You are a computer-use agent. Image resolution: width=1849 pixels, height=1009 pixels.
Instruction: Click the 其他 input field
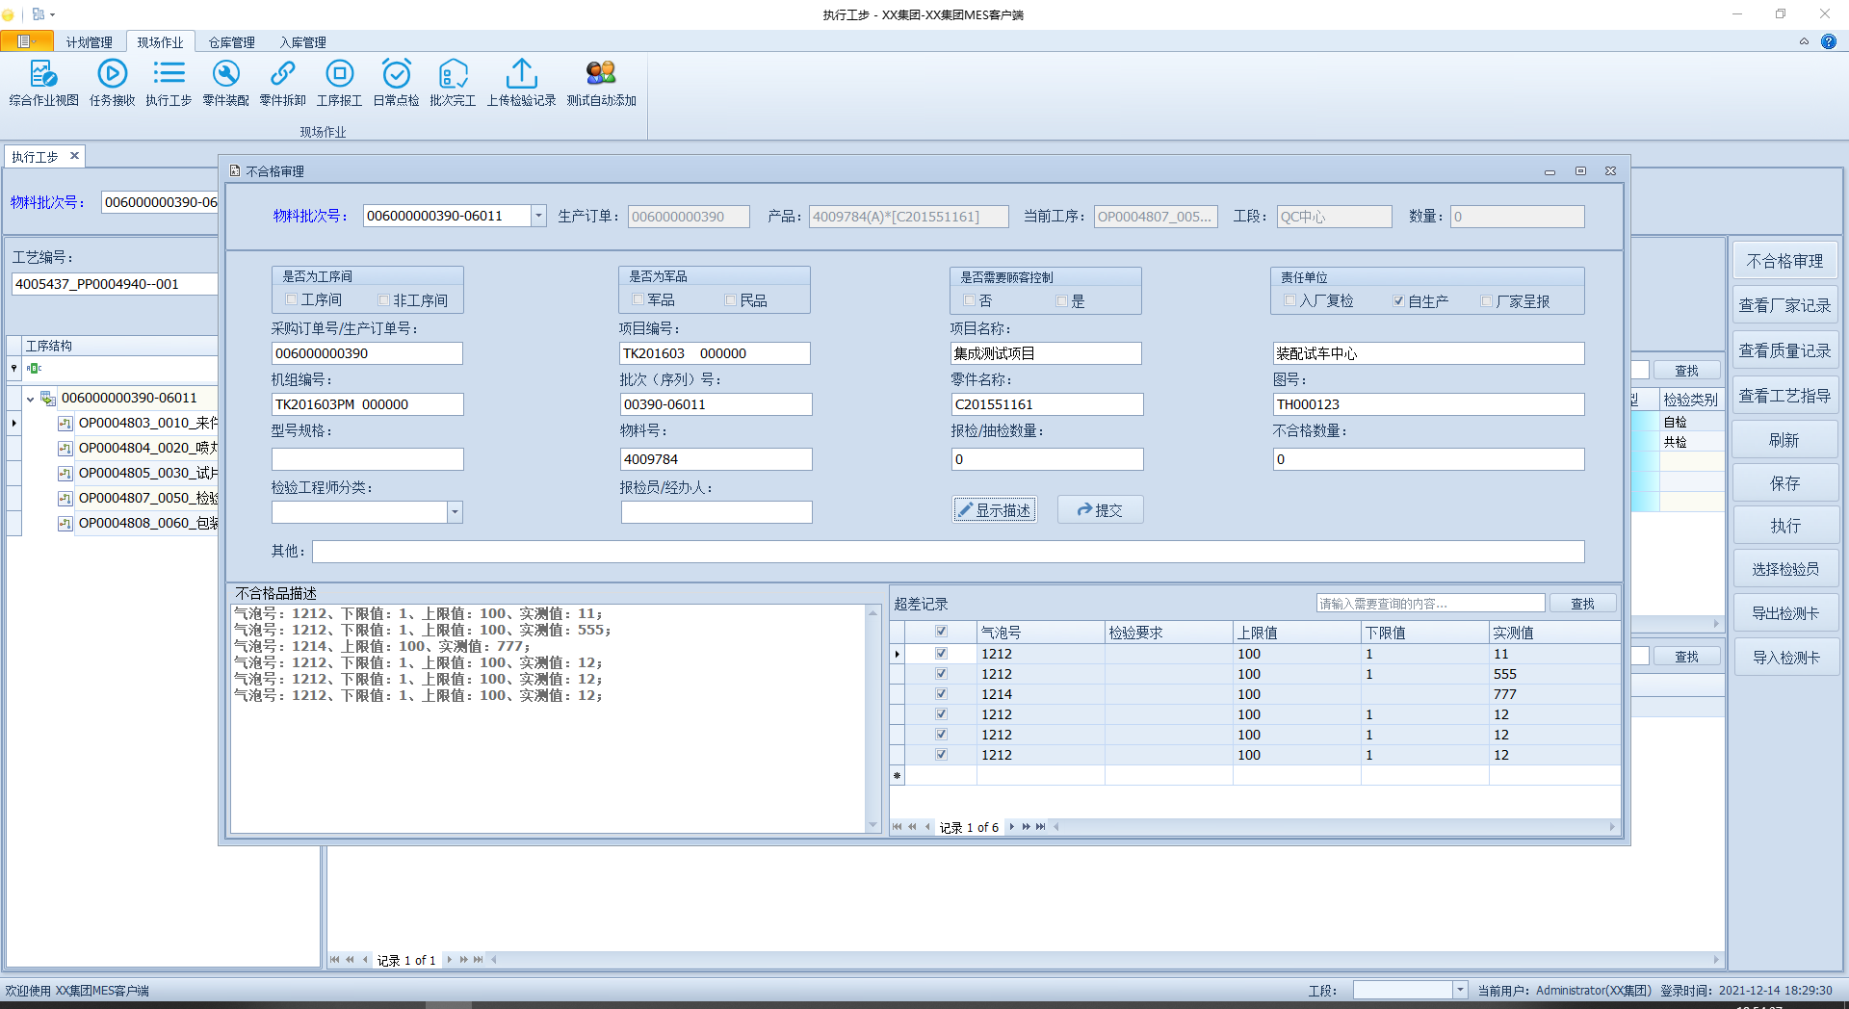coord(948,551)
